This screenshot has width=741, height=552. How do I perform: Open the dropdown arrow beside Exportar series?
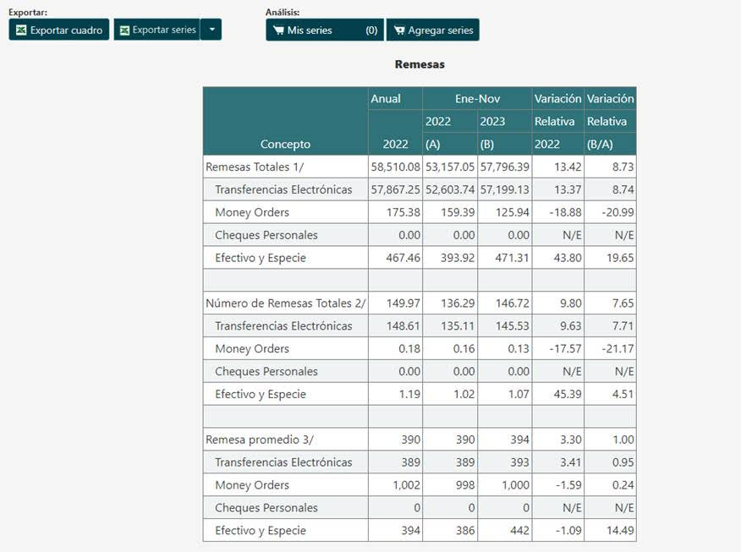point(211,30)
